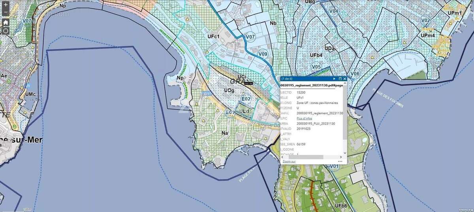Zoom in the map with plus button
The width and height of the screenshot is (474, 212).
point(6,5)
